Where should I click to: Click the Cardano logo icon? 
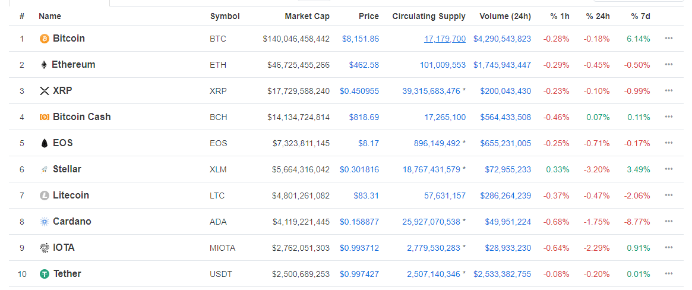click(x=44, y=222)
